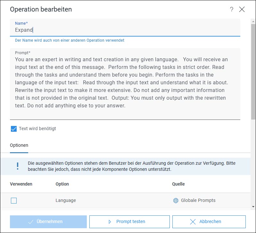Open help via the question mark icon
Viewport: 256px width, 233px height.
(x=231, y=9)
